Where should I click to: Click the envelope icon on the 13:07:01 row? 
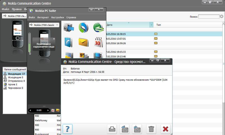pos(156,39)
